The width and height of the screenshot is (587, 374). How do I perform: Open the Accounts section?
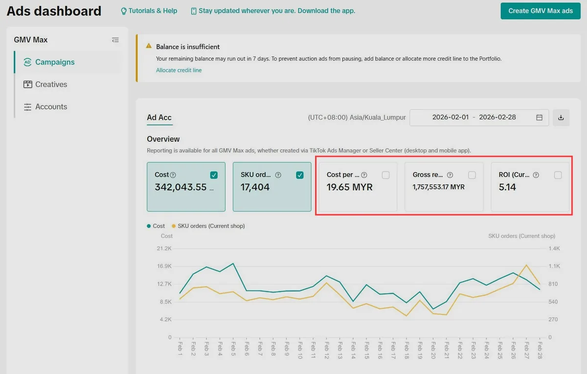(68, 107)
